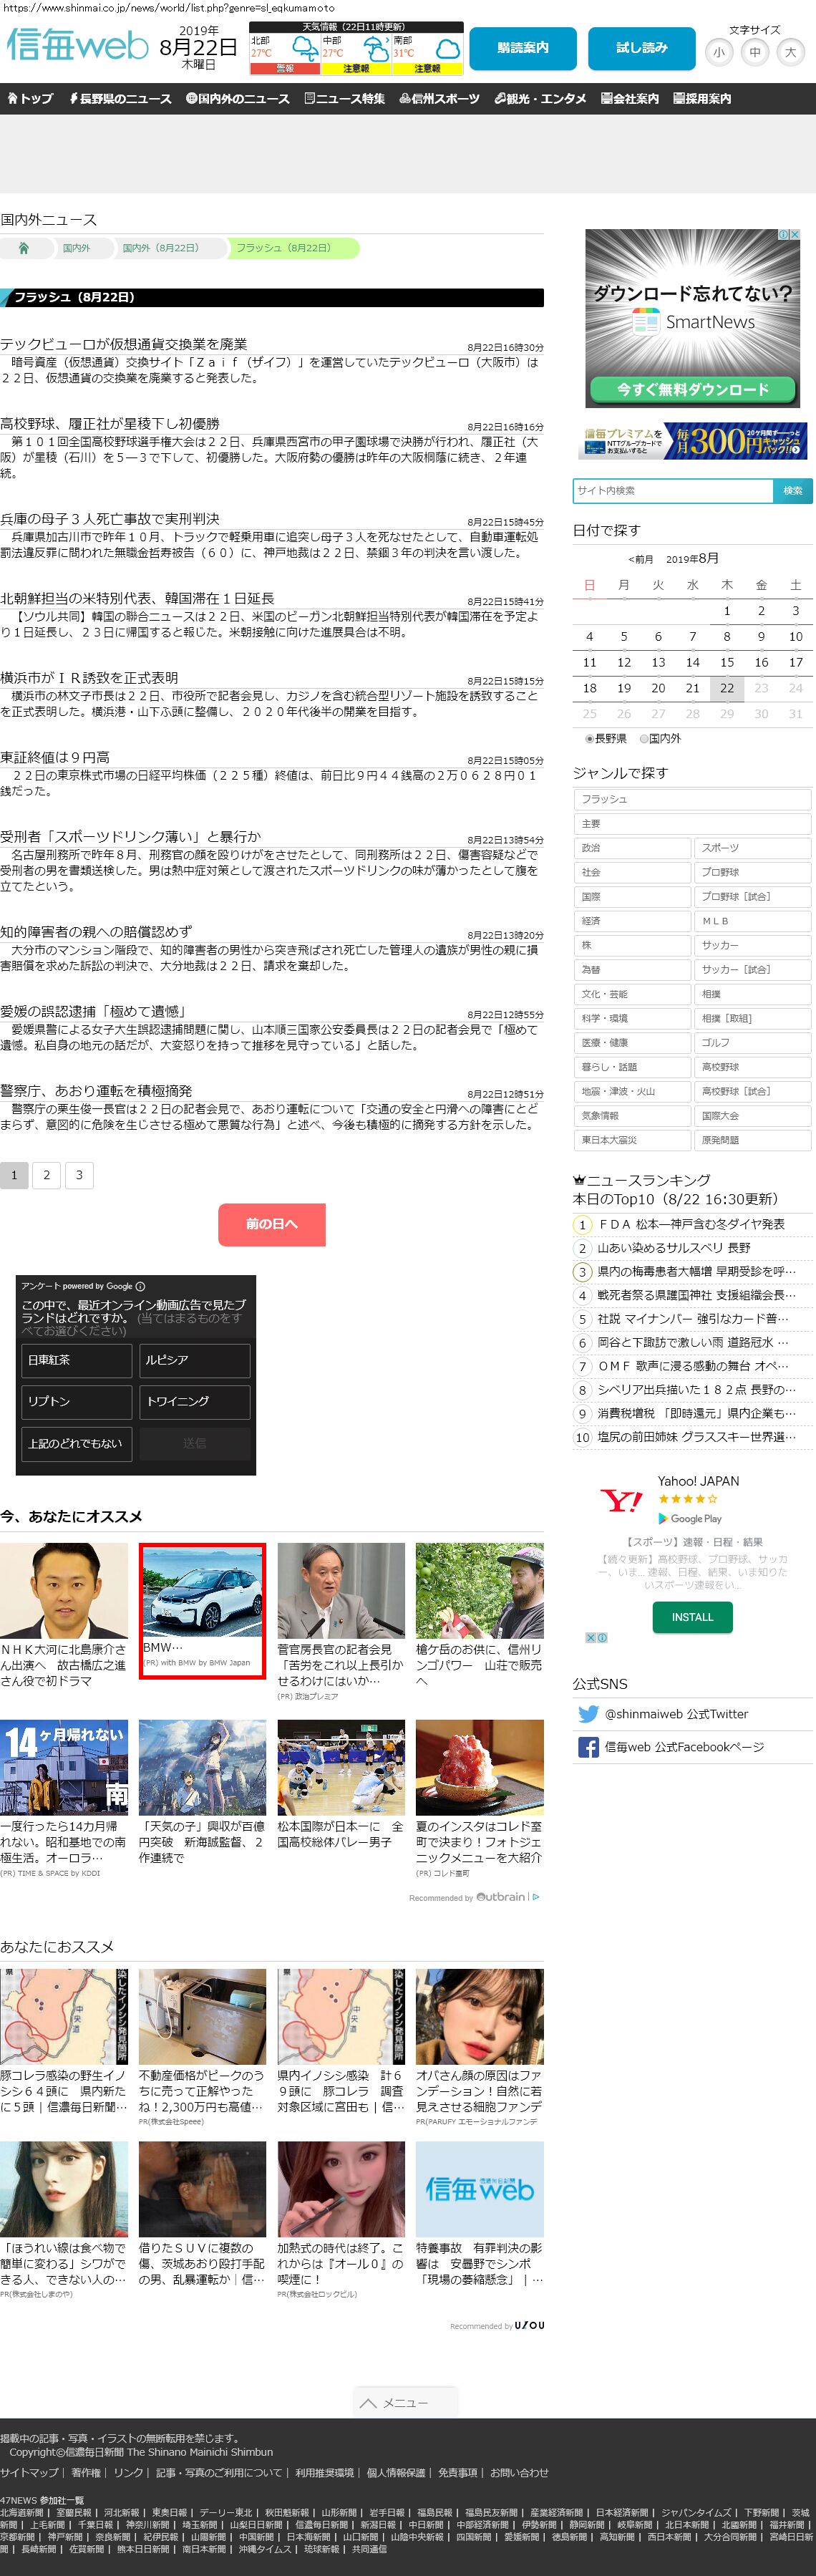Click the 前の日へ button
The width and height of the screenshot is (816, 2576).
pos(271,1224)
